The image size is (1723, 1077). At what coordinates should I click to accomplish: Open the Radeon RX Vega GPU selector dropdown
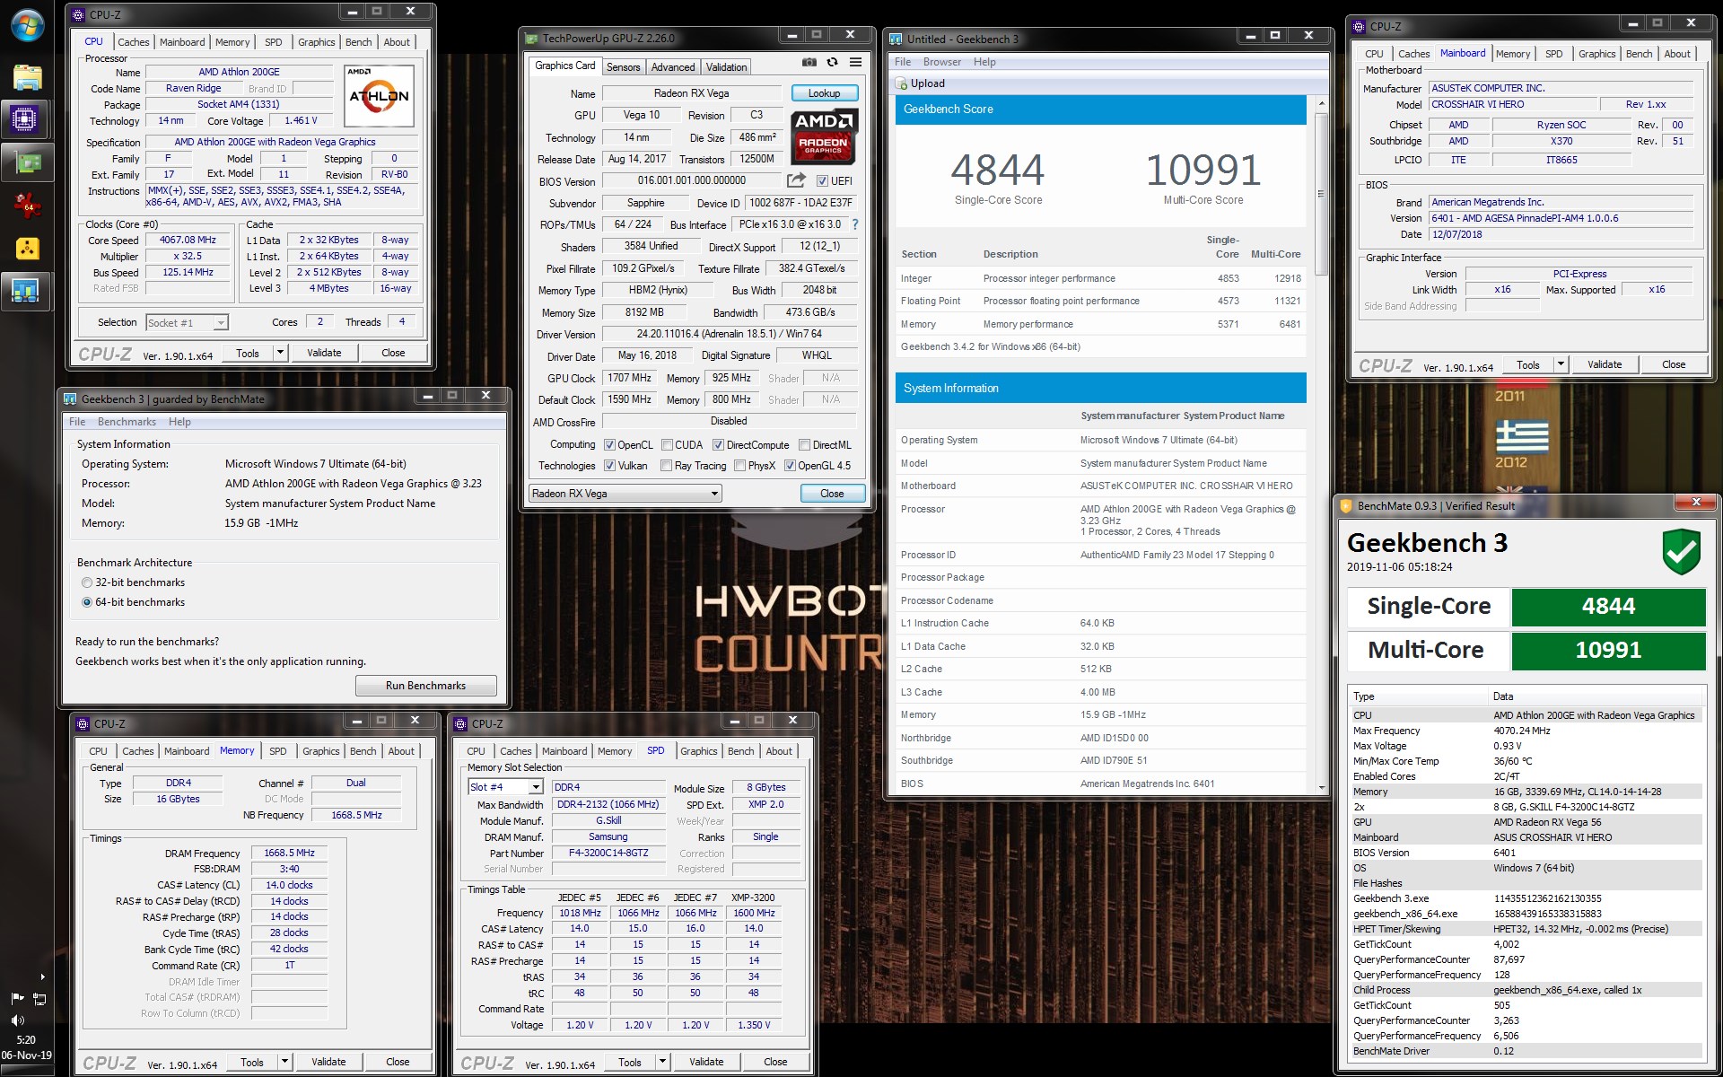[625, 494]
